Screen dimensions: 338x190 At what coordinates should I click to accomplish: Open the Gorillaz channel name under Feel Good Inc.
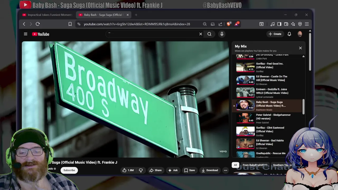(260, 71)
